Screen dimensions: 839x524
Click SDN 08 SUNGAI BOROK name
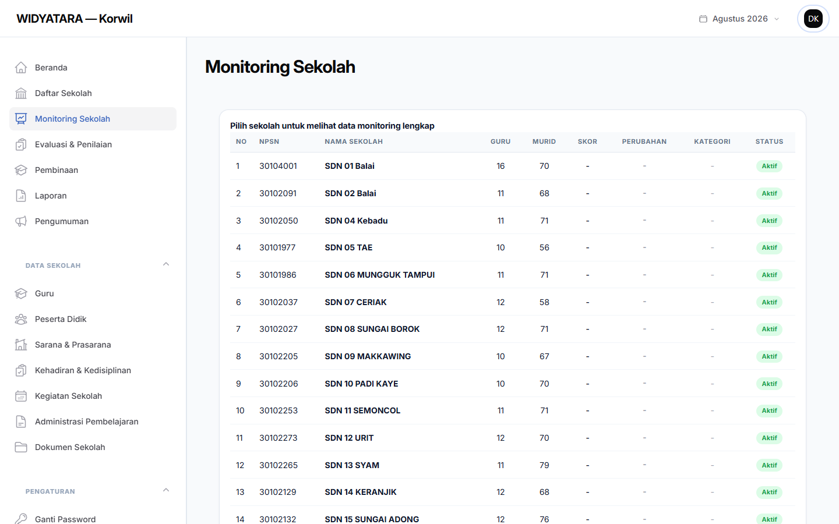pyautogui.click(x=372, y=329)
